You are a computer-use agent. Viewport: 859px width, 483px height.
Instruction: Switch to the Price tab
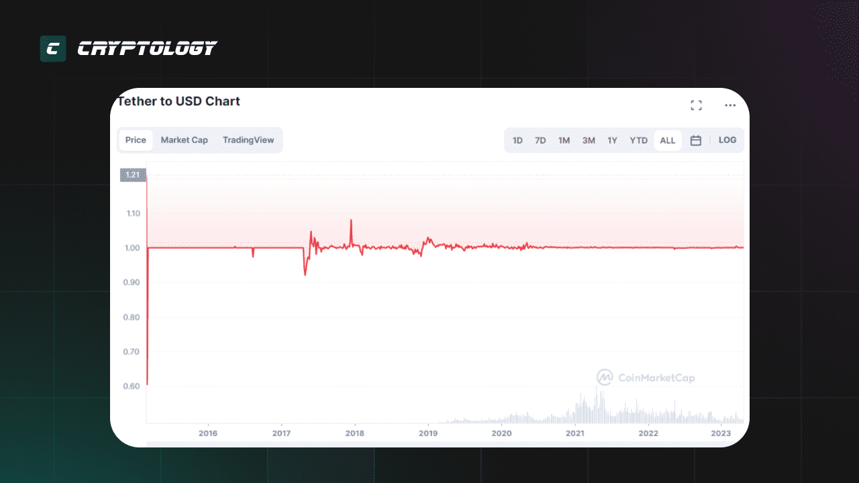point(136,140)
